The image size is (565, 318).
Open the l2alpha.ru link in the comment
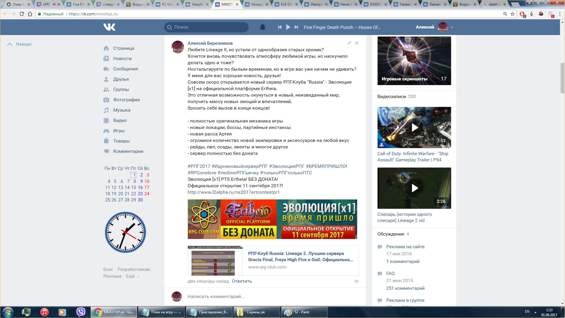(x=234, y=192)
